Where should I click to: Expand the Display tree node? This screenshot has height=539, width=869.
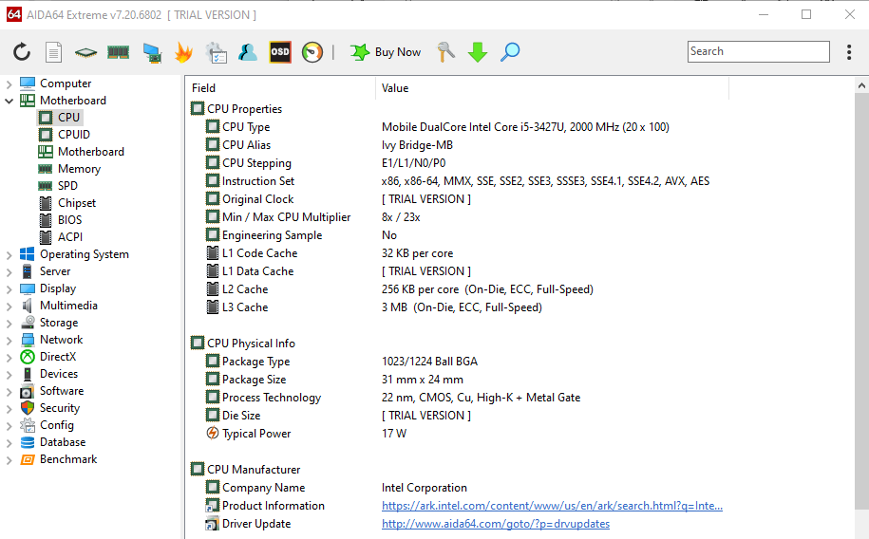pos(9,289)
